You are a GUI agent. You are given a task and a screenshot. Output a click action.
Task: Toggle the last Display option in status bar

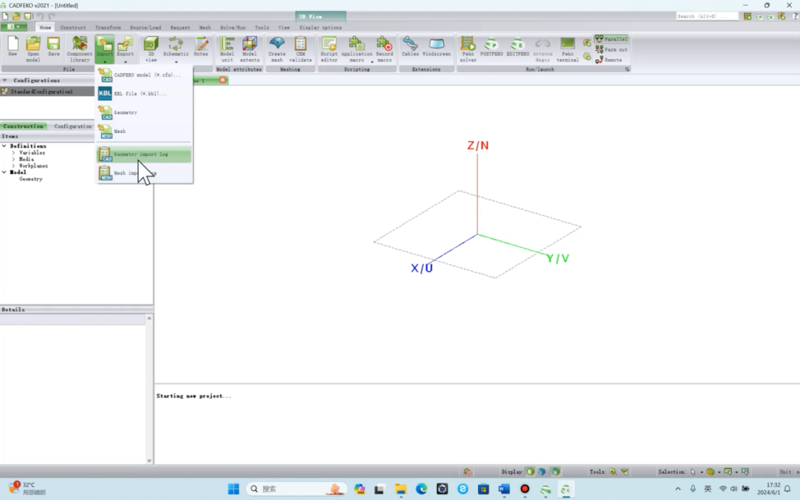[556, 471]
